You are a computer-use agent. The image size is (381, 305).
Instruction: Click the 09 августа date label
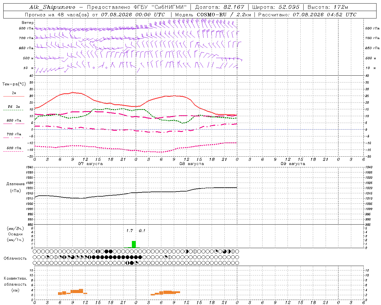[x=293, y=164]
